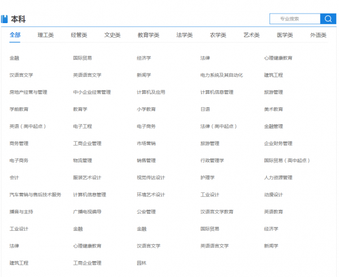Switch to the 理工类 tab
The height and width of the screenshot is (277, 339).
46,35
